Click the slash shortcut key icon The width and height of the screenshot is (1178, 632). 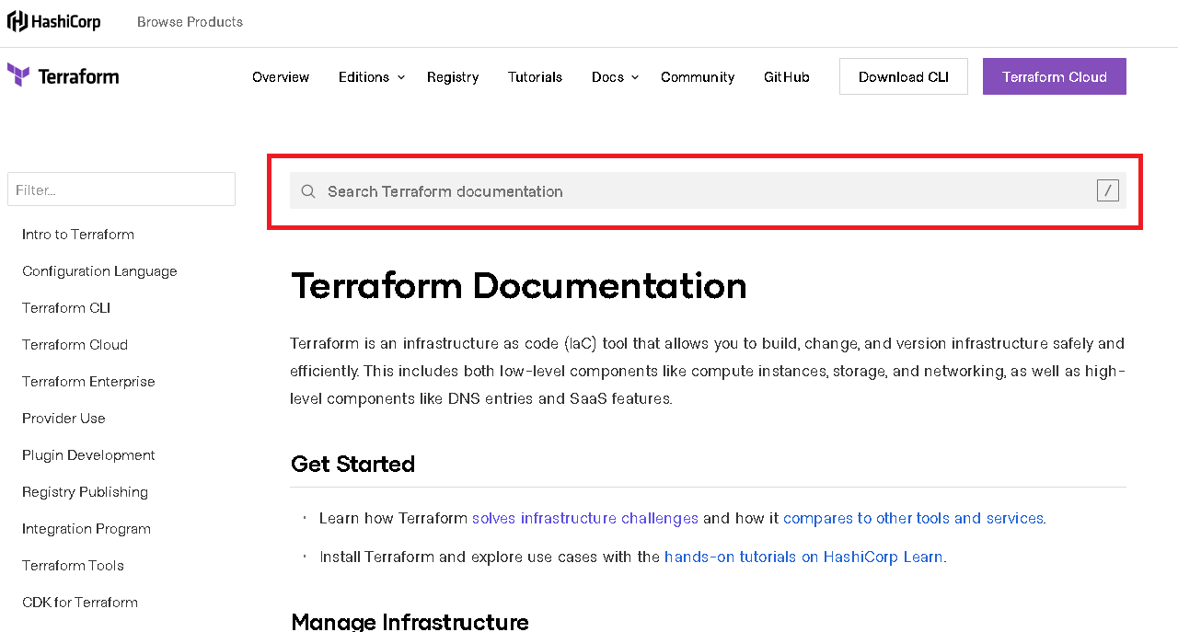pyautogui.click(x=1108, y=190)
